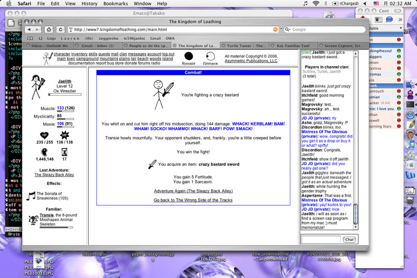Go forward using Safari's forward arrow
Viewport: 417px width, 278px height.
(37, 30)
